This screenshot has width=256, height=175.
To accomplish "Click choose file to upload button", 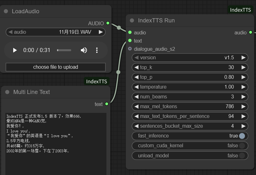I will [55, 67].
